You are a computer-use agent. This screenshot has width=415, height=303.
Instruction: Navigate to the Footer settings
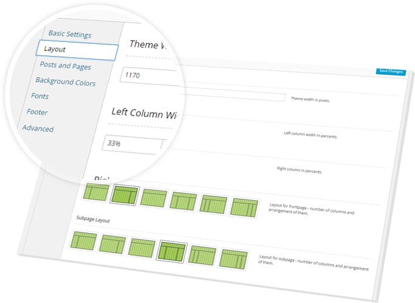click(x=37, y=112)
